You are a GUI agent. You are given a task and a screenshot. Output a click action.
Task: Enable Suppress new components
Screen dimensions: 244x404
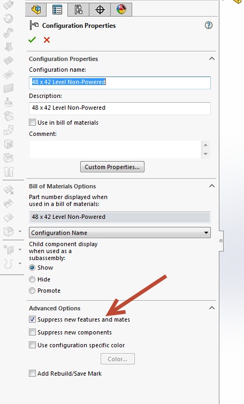pos(32,332)
